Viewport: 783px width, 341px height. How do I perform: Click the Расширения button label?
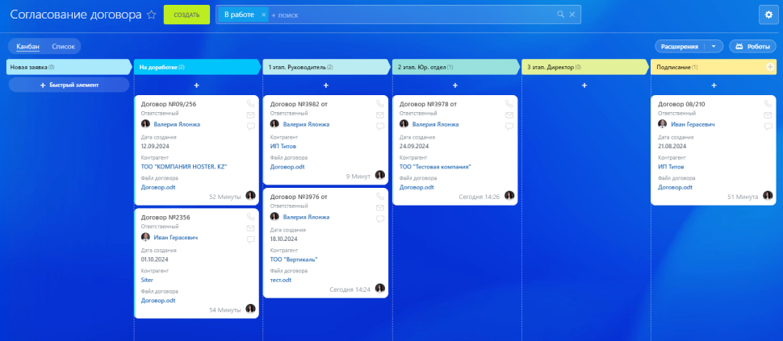tap(679, 47)
